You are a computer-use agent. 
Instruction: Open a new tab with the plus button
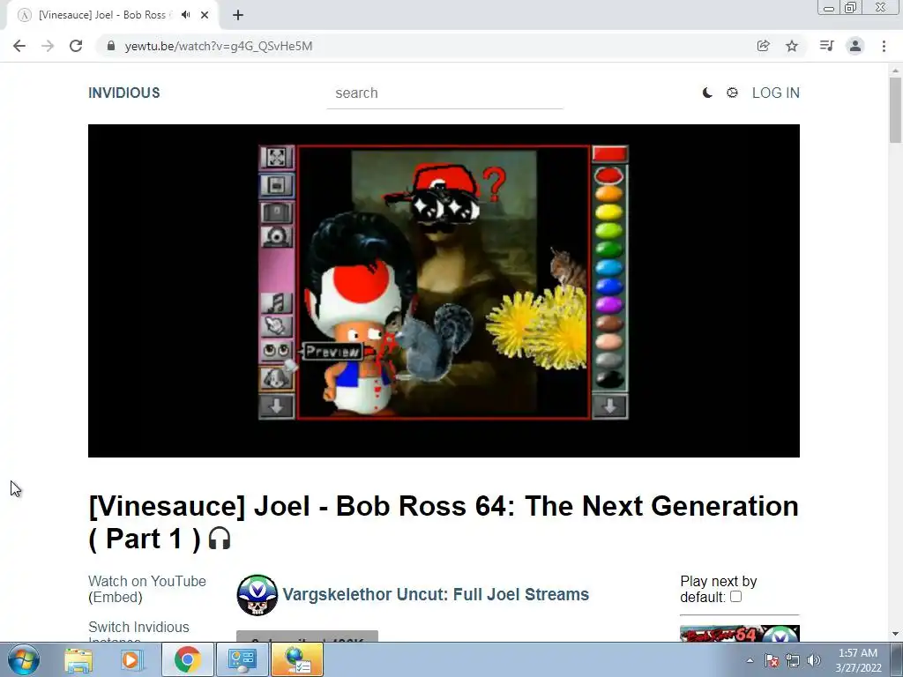[x=238, y=15]
